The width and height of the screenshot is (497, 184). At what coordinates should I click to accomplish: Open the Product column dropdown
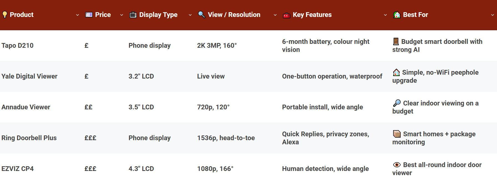click(77, 15)
